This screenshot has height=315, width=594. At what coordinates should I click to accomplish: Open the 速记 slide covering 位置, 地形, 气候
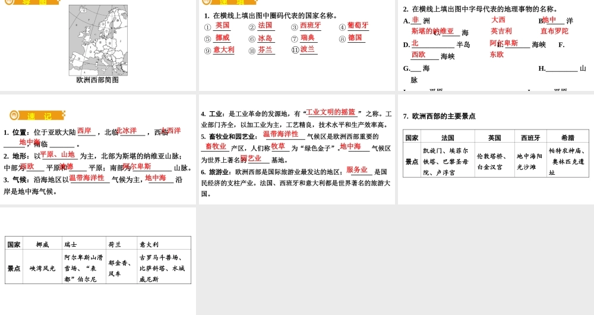(x=98, y=149)
